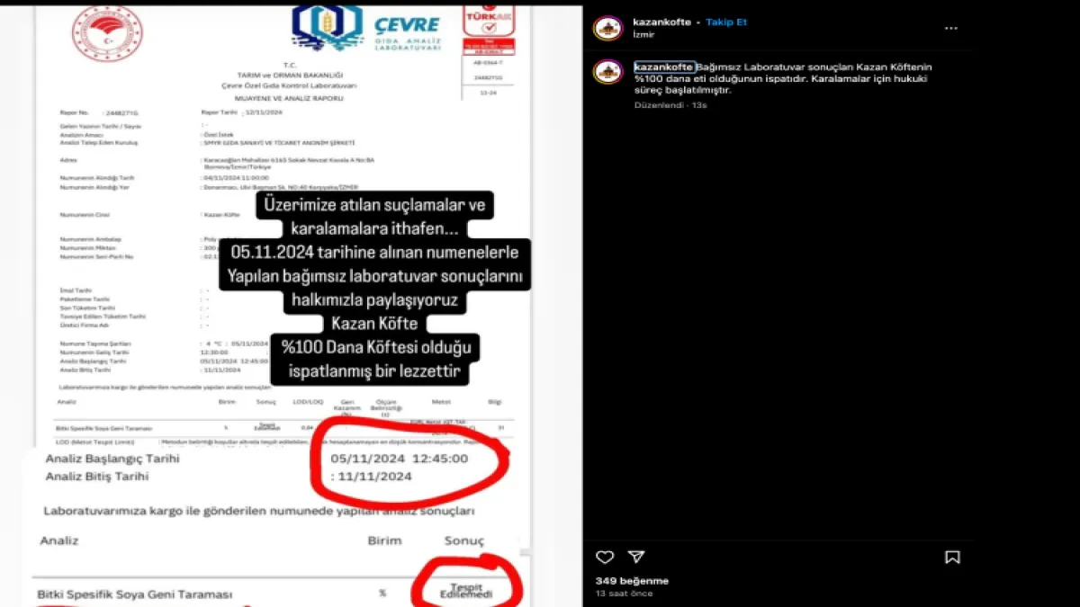Open the İzmir location tag
The image size is (1080, 607).
[643, 34]
